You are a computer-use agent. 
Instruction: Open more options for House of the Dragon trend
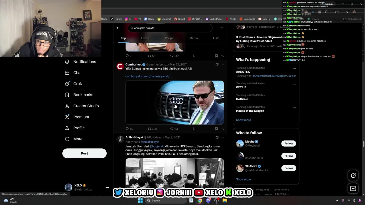(x=294, y=108)
